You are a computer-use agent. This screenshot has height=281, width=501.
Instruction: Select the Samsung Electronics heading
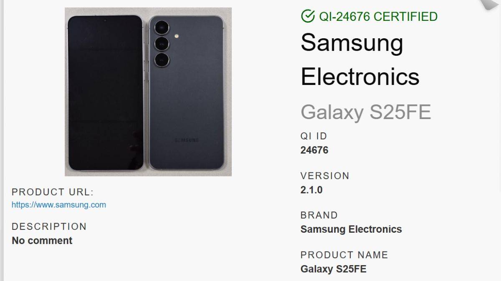[360, 60]
